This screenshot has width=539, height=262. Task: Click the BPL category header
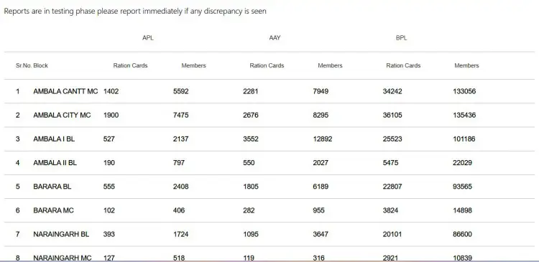pyautogui.click(x=401, y=38)
